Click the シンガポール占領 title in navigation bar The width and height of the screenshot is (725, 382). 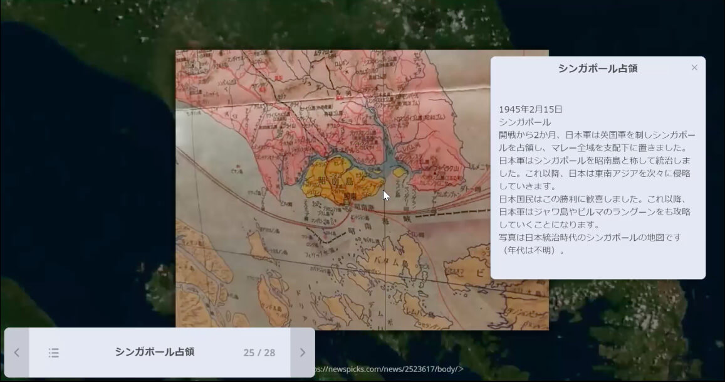tap(154, 352)
